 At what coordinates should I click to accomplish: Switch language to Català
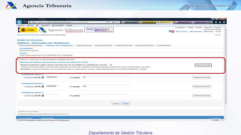click(x=190, y=27)
